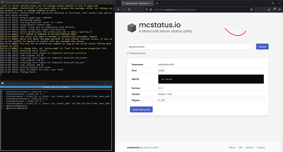Open the Firefox hamburger menu
283x152 pixels.
(280, 9)
